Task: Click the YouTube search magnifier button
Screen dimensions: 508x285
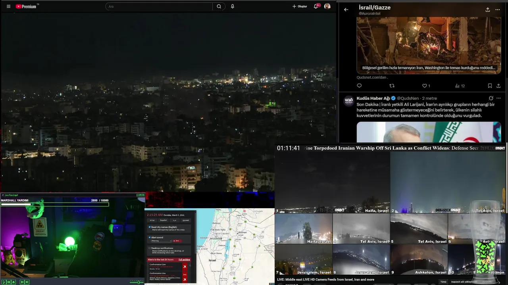Action: (219, 6)
